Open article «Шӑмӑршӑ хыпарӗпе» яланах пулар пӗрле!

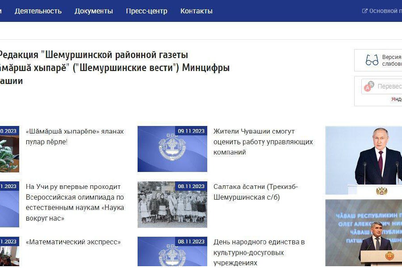point(75,136)
